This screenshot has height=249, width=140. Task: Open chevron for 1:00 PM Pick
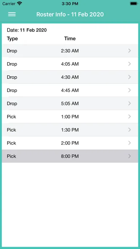(130, 117)
